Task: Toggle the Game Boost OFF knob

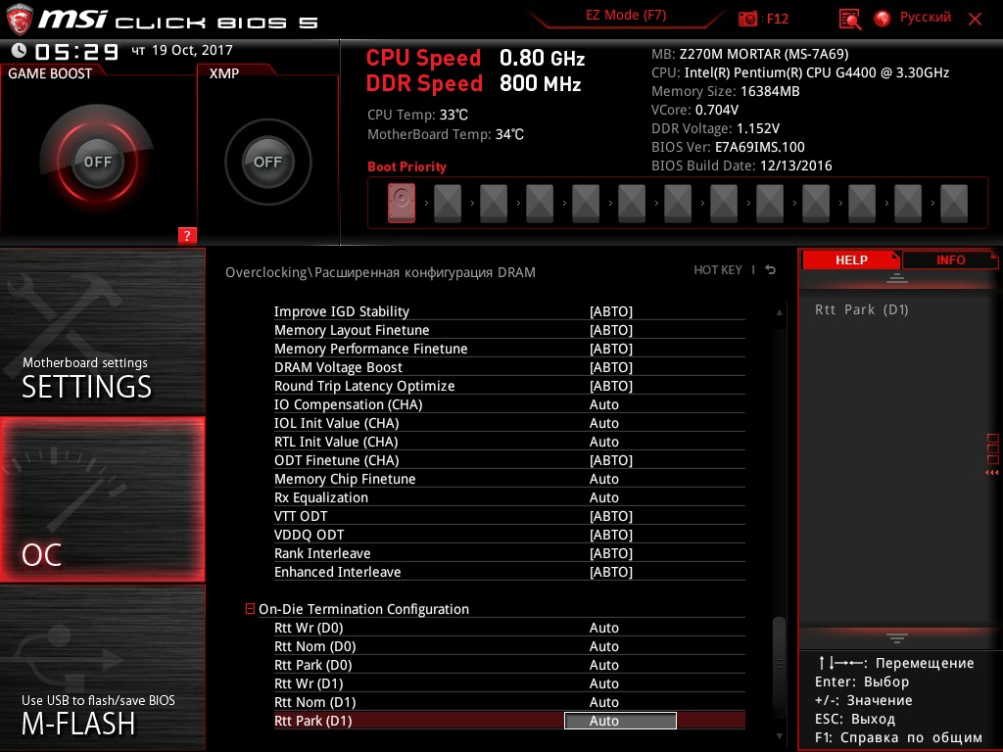Action: click(x=97, y=162)
